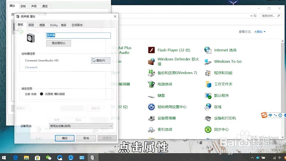This screenshot has width=286, height=161.
Task: Open the 通信 tab in Sound window
Action: 45,6
